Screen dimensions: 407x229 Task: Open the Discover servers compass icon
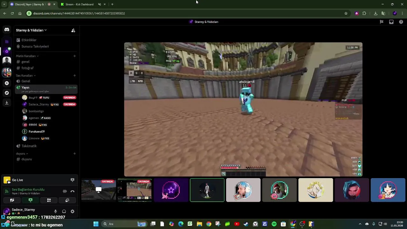[x=7, y=93]
